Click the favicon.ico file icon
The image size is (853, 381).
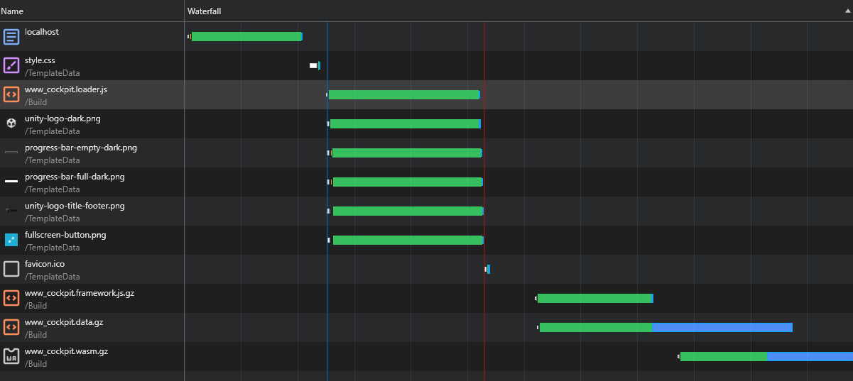click(x=11, y=270)
